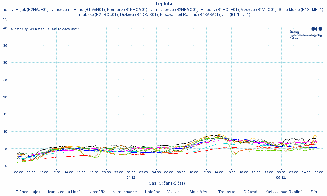The height and width of the screenshot is (196, 327).
Task: Click the 40 value on the temperature axis
Action: pyautogui.click(x=5, y=28)
